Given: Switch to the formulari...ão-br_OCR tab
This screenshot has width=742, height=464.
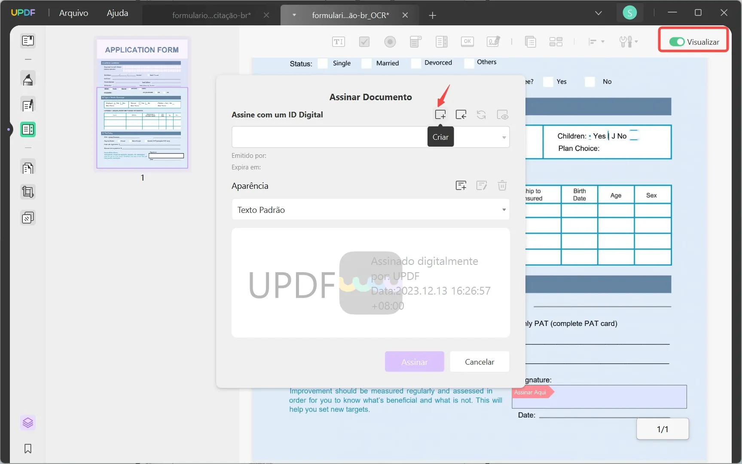Looking at the screenshot, I should [x=351, y=15].
